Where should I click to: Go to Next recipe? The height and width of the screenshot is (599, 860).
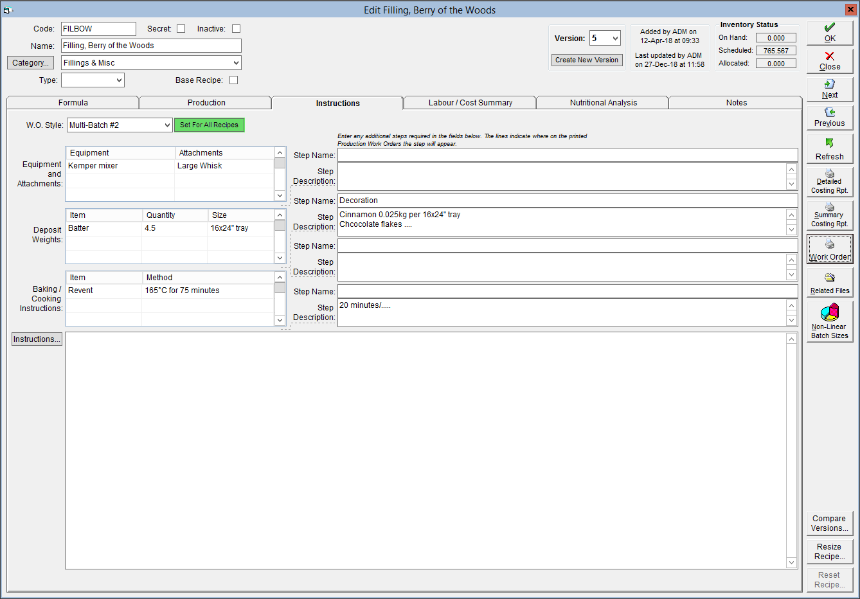point(830,89)
